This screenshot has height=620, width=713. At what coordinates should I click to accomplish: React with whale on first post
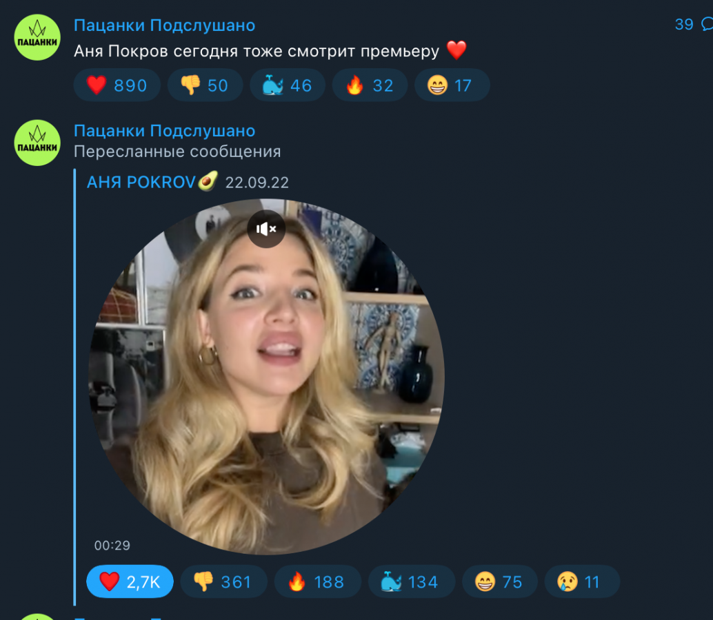coord(287,85)
